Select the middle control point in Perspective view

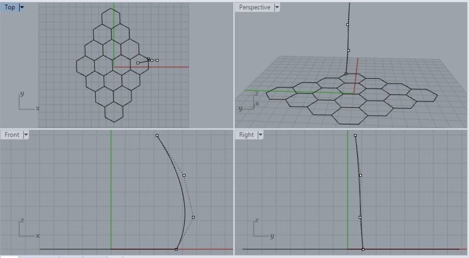[x=349, y=50]
